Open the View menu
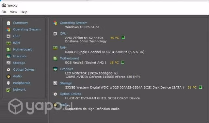The width and height of the screenshot is (209, 123). click(x=13, y=12)
